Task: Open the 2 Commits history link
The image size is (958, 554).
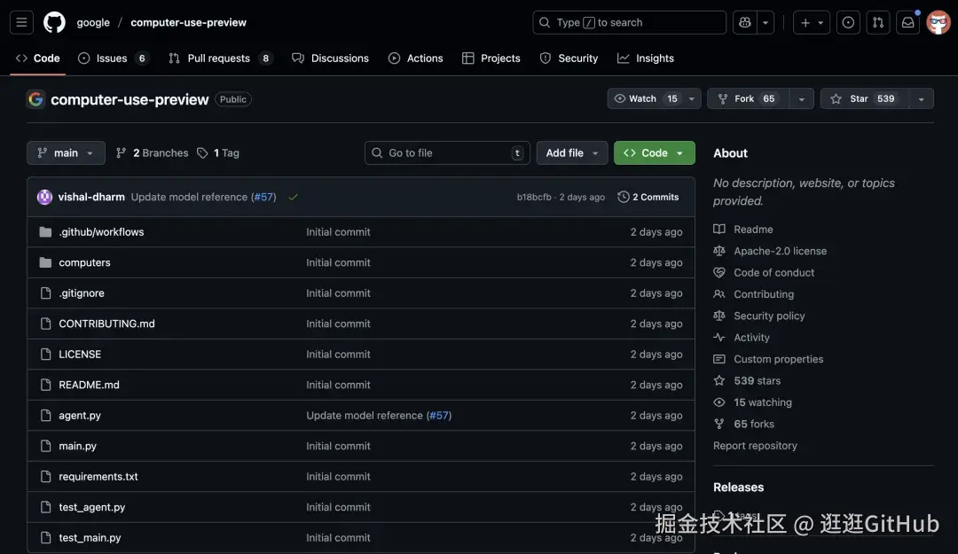Action: (648, 197)
